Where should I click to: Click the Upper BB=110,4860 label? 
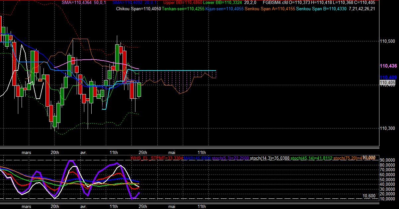pyautogui.click(x=183, y=3)
